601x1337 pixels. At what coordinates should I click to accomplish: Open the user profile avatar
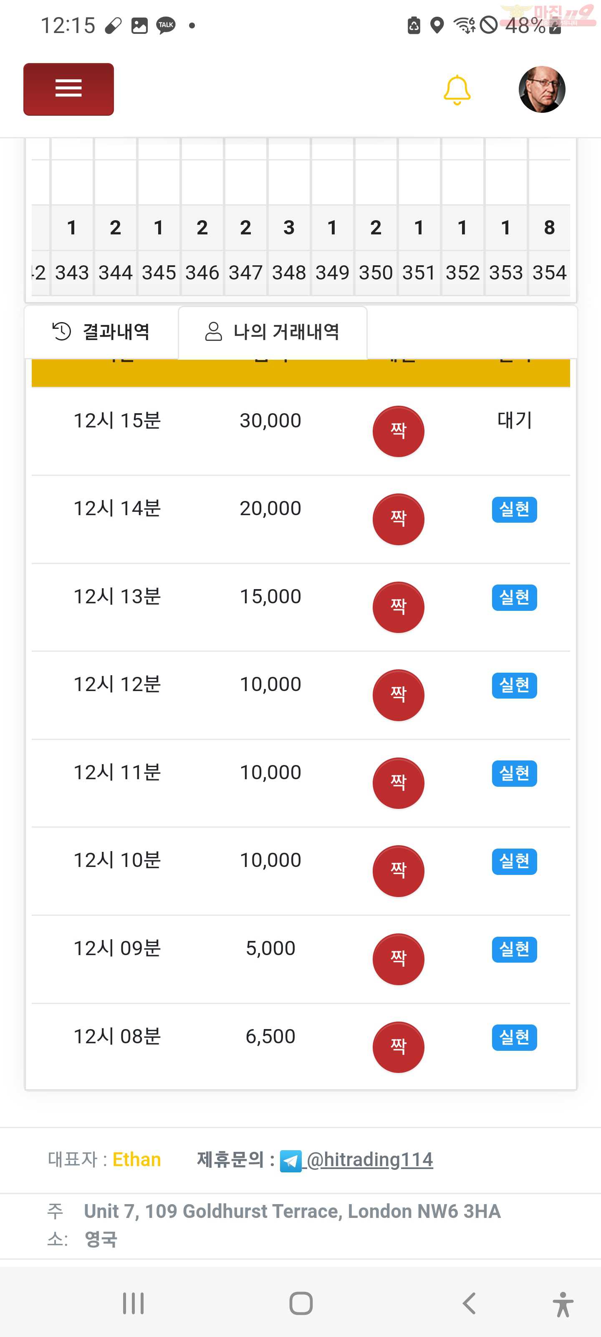[x=542, y=89]
